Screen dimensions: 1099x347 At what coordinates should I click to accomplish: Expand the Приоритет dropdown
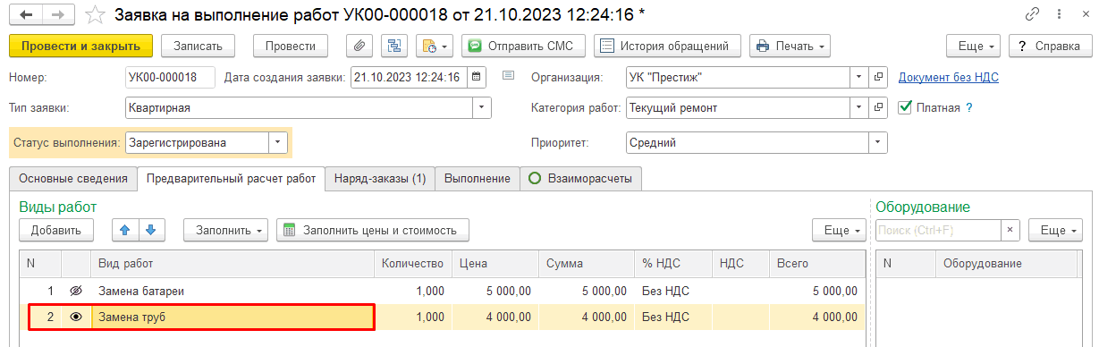click(x=878, y=142)
